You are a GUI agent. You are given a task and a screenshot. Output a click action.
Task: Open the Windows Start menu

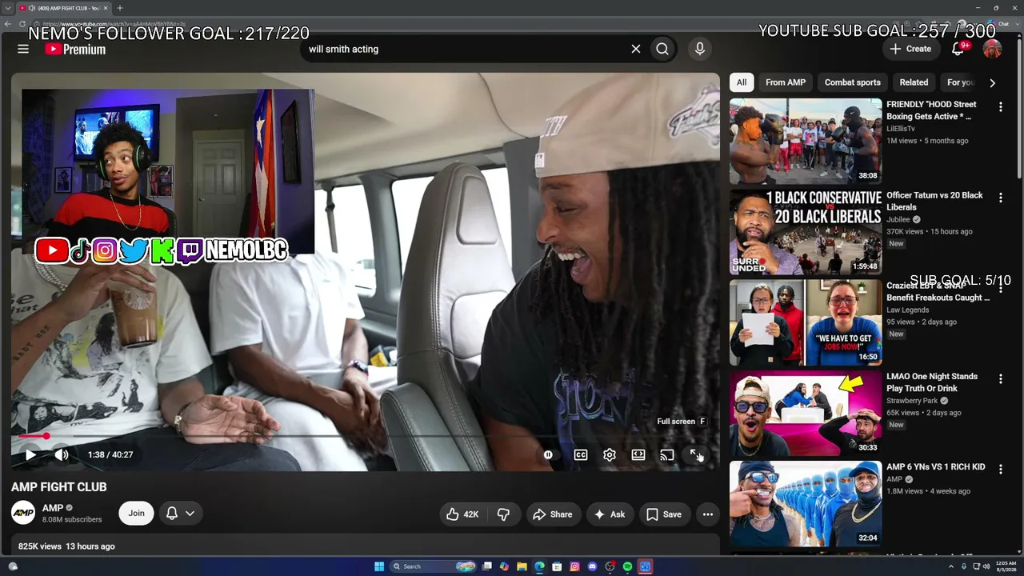tap(379, 566)
